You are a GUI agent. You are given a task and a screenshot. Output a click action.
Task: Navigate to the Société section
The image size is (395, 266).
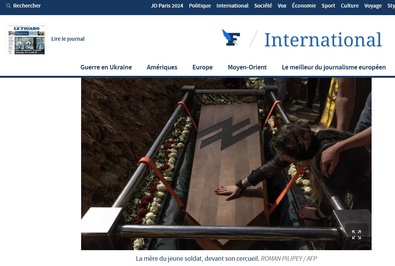coord(263,6)
